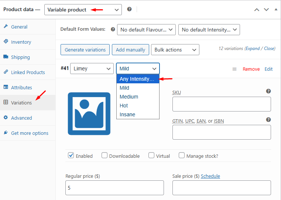Click the Shipping truck icon

coord(6,57)
